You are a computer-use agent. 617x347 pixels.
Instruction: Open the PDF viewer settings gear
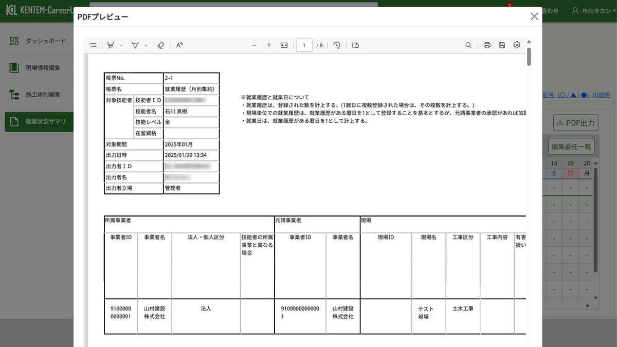click(516, 45)
